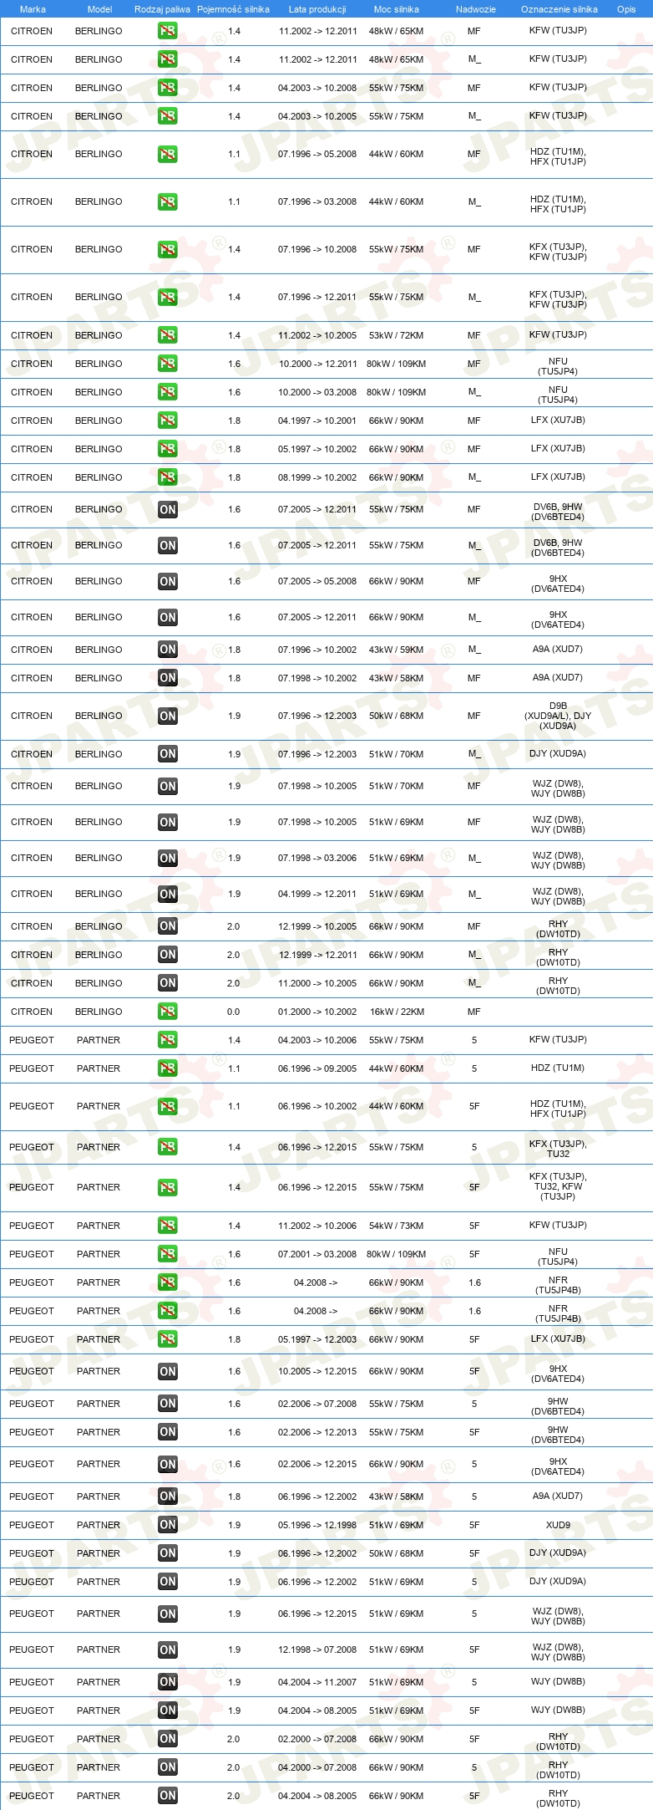The image size is (653, 1810).
Task: Click PB icon in Berlingo 10.2000 -> 03.2008 row
Action: click(168, 392)
